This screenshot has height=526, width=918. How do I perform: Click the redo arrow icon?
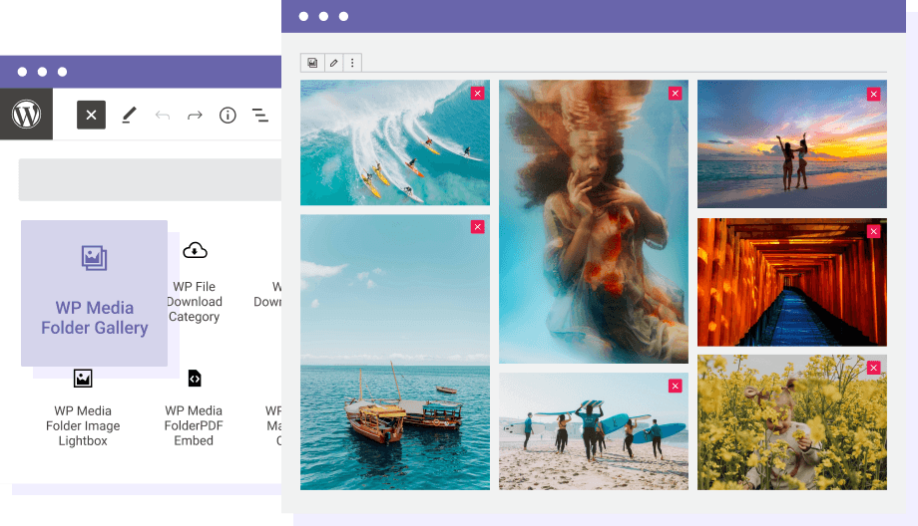(195, 116)
